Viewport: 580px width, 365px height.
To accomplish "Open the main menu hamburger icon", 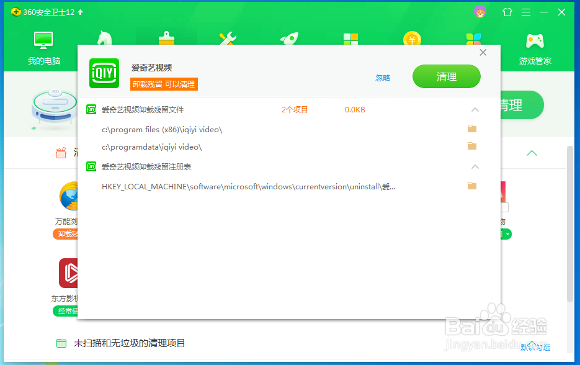I will click(526, 12).
